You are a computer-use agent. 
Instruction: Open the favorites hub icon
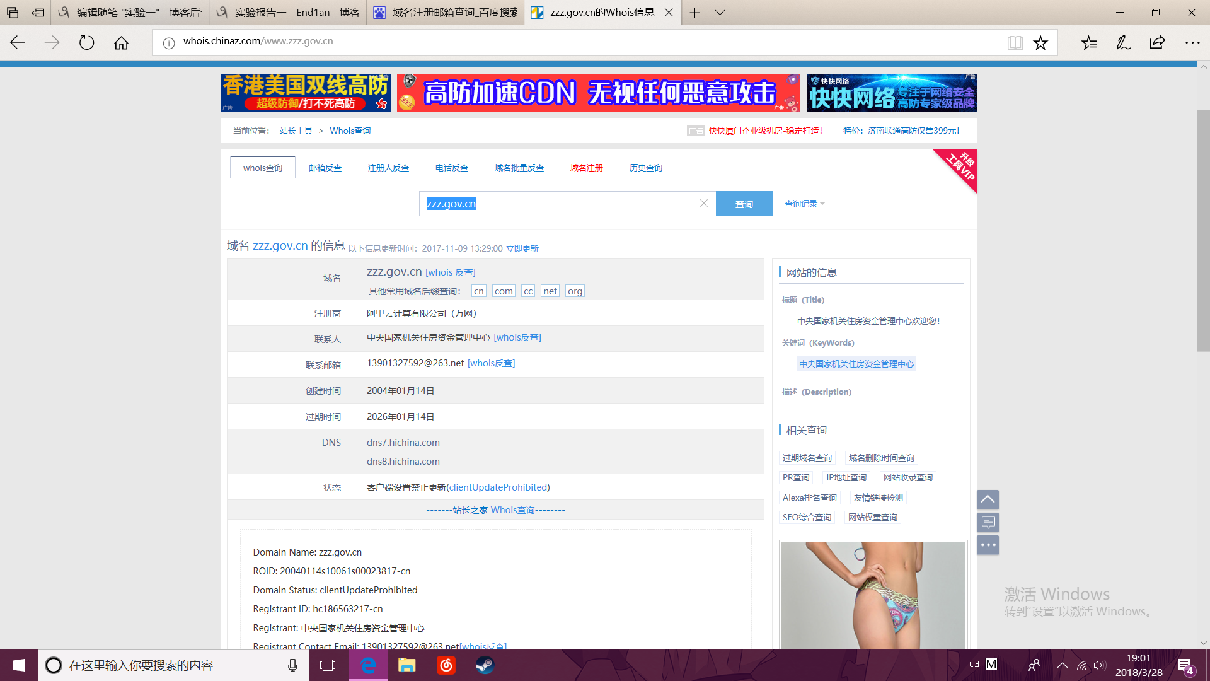tap(1089, 42)
